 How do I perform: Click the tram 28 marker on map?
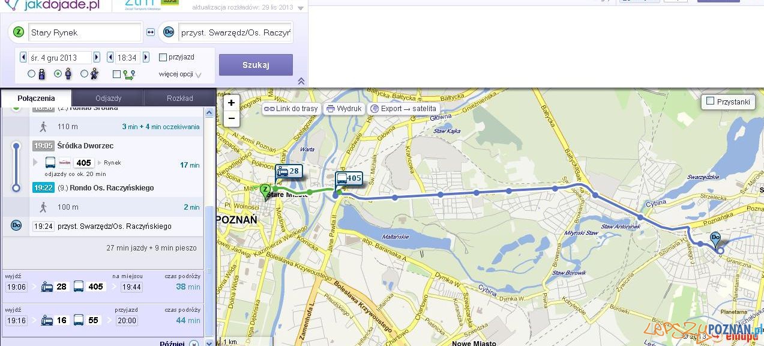pos(289,172)
